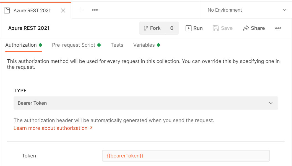The image size is (292, 166).
Task: Open the Pre-request Script tab
Action: click(x=74, y=45)
